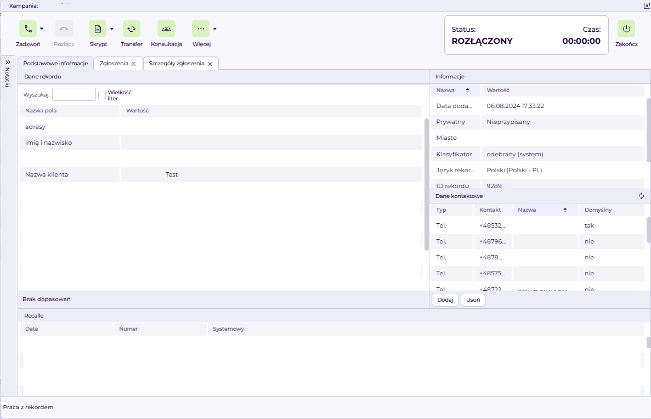Expand the Więcej dropdown arrow
651x419 pixels.
(214, 29)
